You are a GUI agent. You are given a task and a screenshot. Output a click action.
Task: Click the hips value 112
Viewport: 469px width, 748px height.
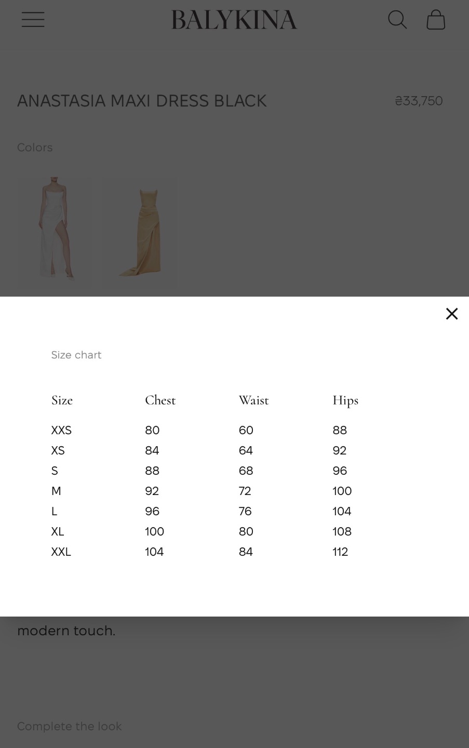coord(340,552)
